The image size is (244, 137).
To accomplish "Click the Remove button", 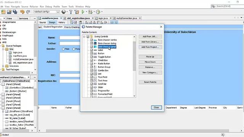I will point(150,67).
